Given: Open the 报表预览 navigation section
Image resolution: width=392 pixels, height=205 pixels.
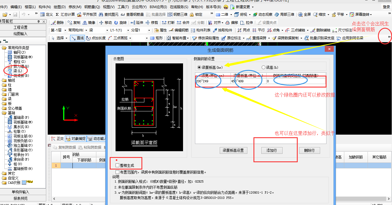Looking at the screenshot, I should tap(20, 198).
